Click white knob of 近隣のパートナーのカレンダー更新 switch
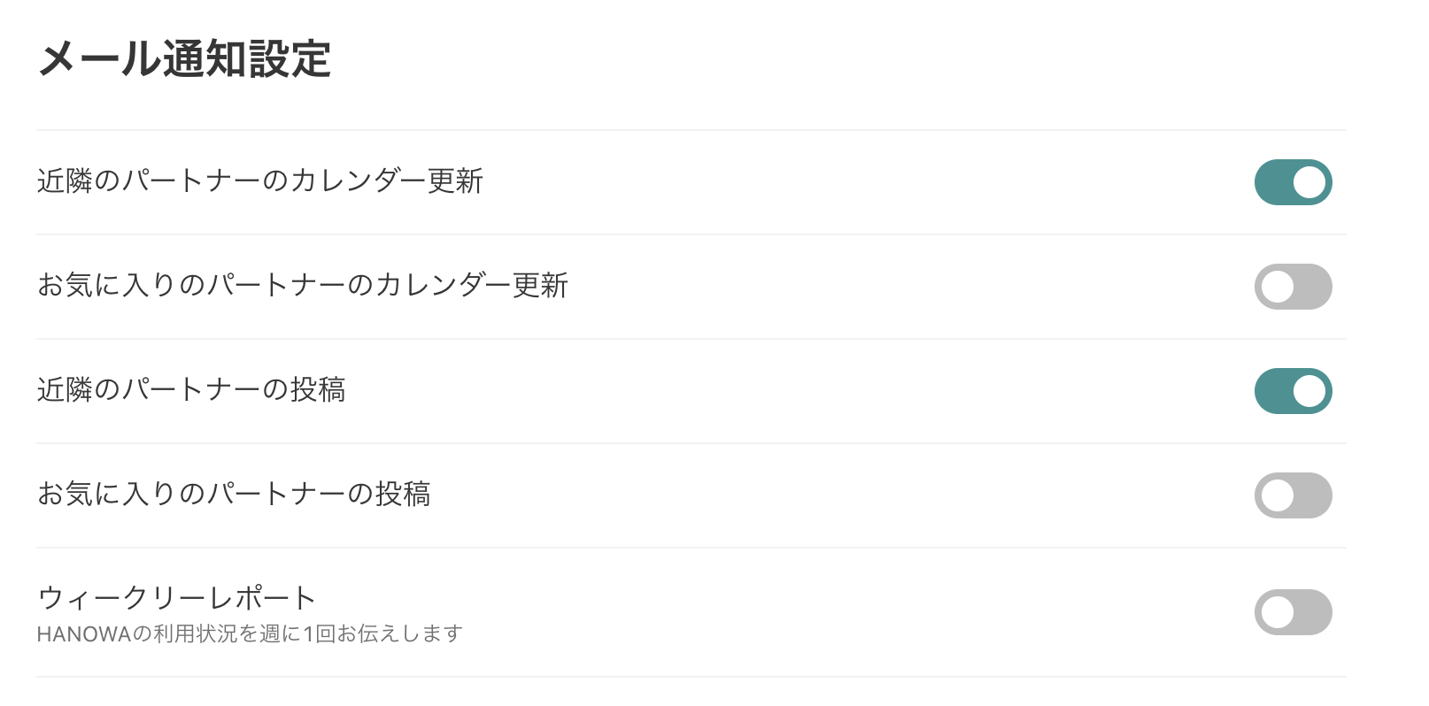The width and height of the screenshot is (1429, 706). (x=1309, y=182)
